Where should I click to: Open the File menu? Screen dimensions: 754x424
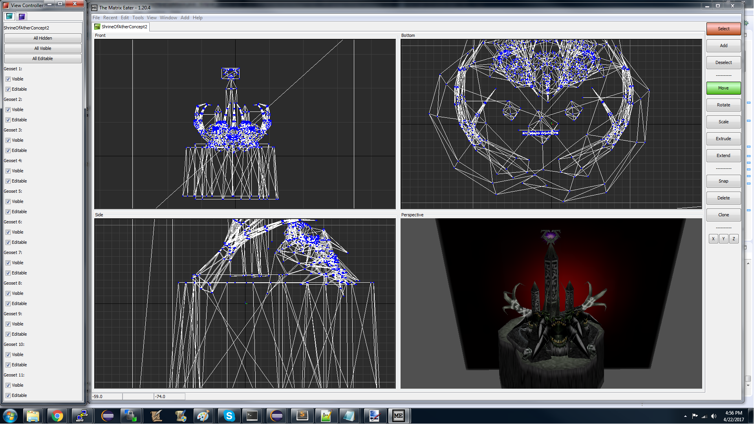click(96, 18)
